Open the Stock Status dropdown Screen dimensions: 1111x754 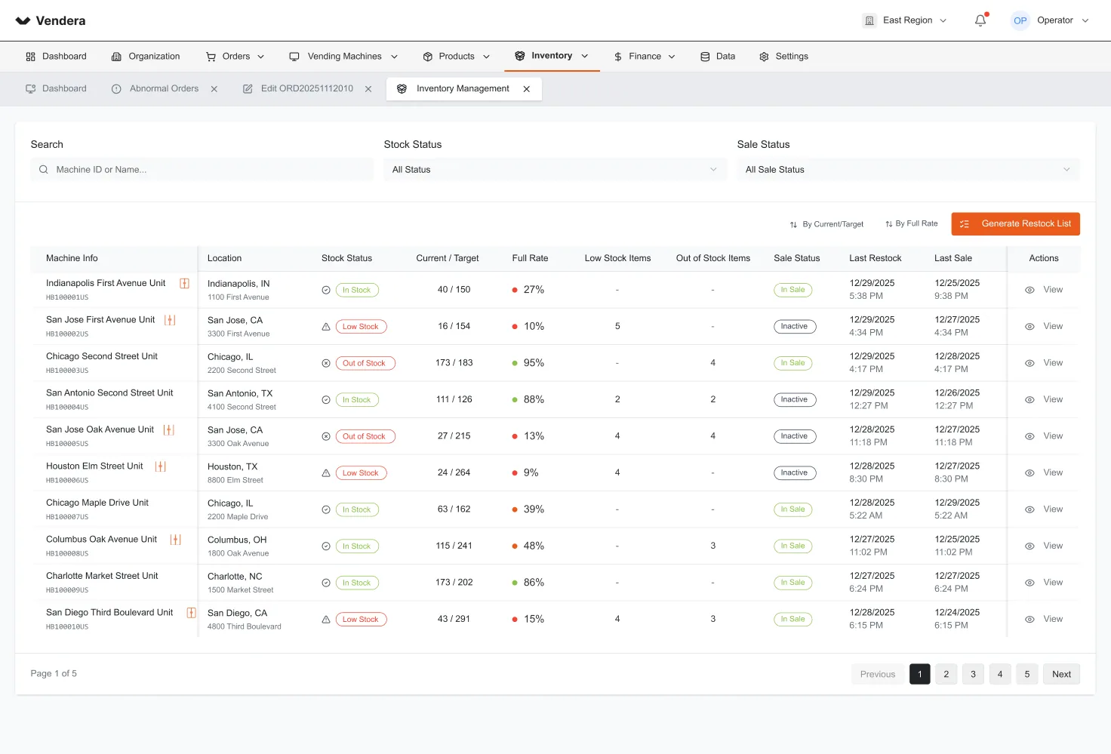[x=555, y=170]
